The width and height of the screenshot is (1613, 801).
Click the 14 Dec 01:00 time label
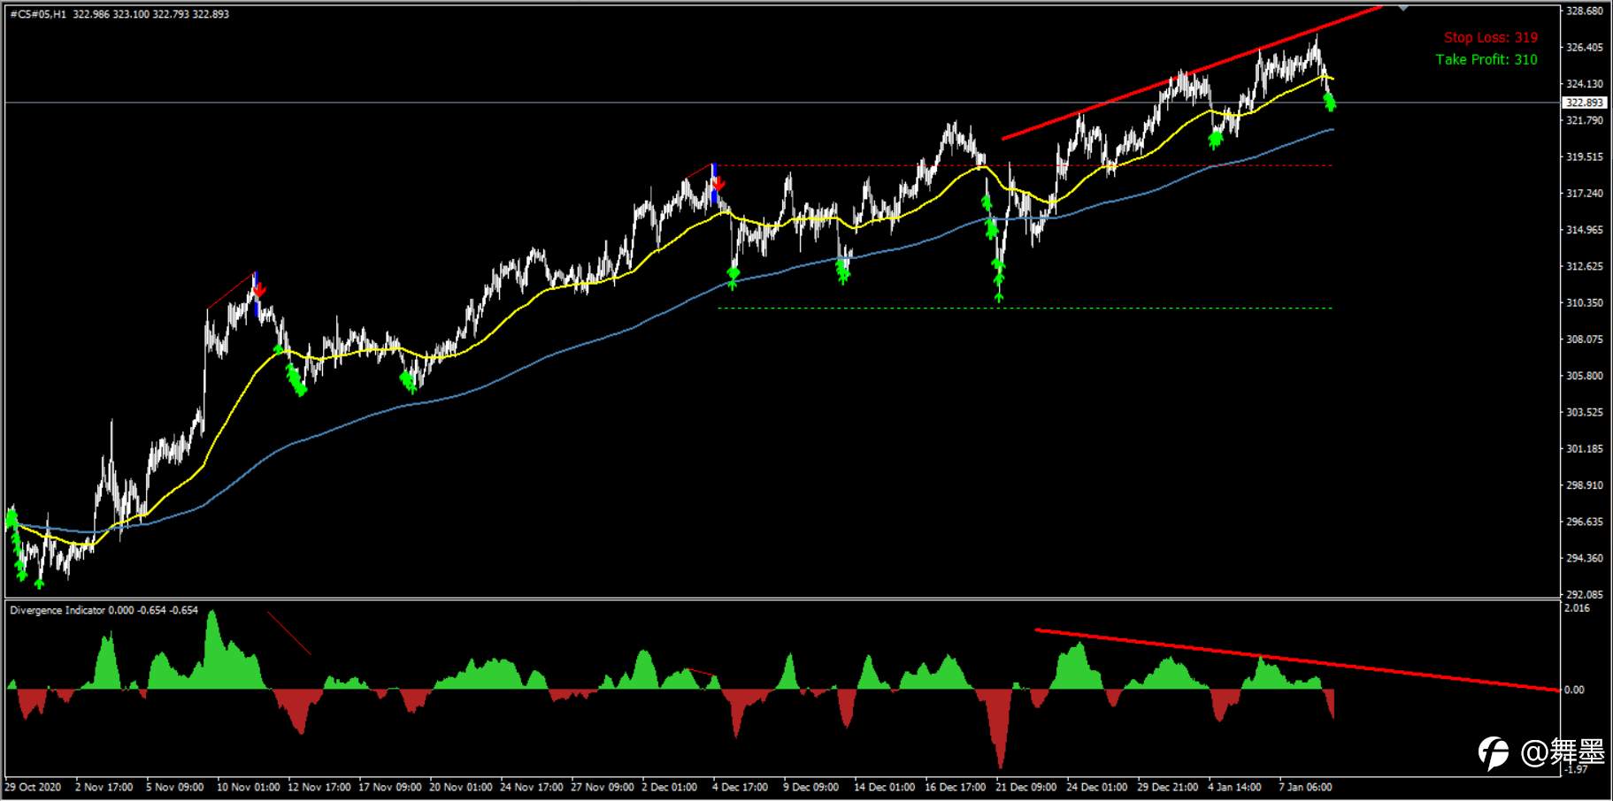point(884,787)
